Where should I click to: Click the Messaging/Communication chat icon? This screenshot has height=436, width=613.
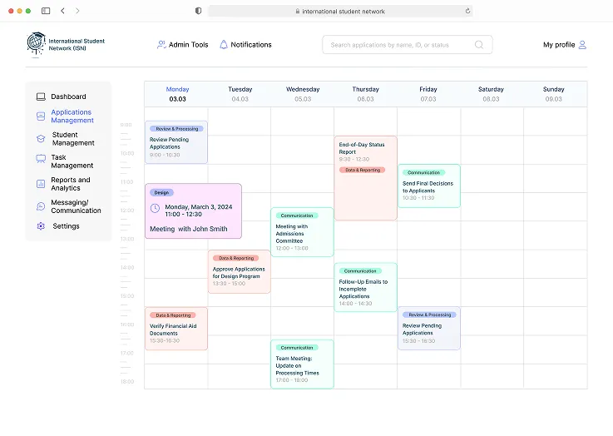point(41,206)
